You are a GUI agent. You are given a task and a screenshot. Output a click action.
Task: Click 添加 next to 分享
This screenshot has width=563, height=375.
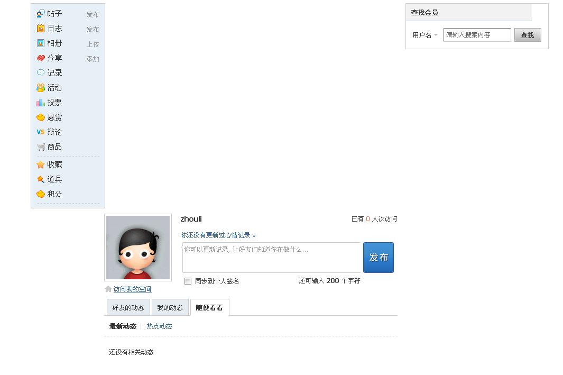tap(93, 59)
